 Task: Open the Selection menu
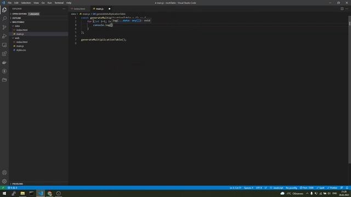[x=26, y=3]
